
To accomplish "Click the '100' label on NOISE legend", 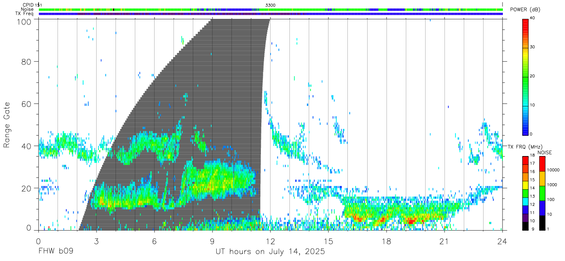I will tap(551, 199).
